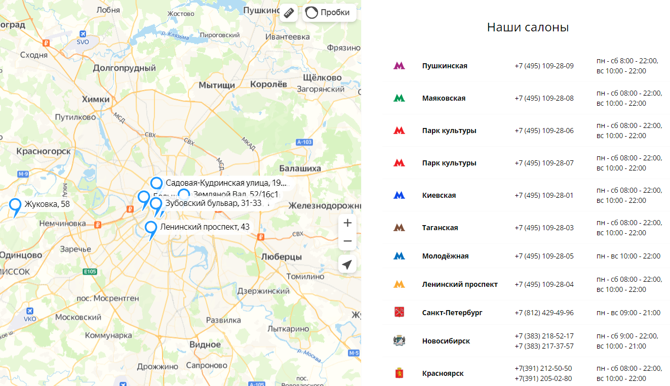Select the Пушкинская salon name
Viewport: 670px width, 386px height.
click(x=445, y=66)
